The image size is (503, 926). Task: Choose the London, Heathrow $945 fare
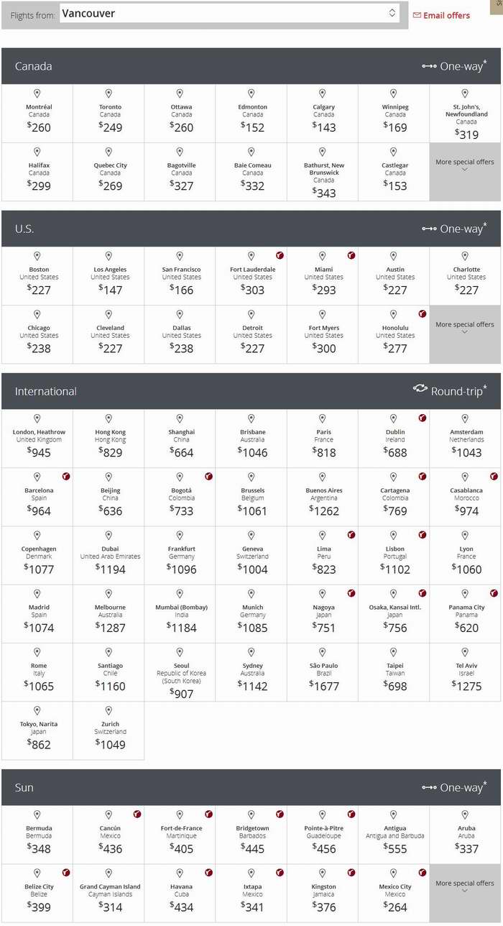37,439
